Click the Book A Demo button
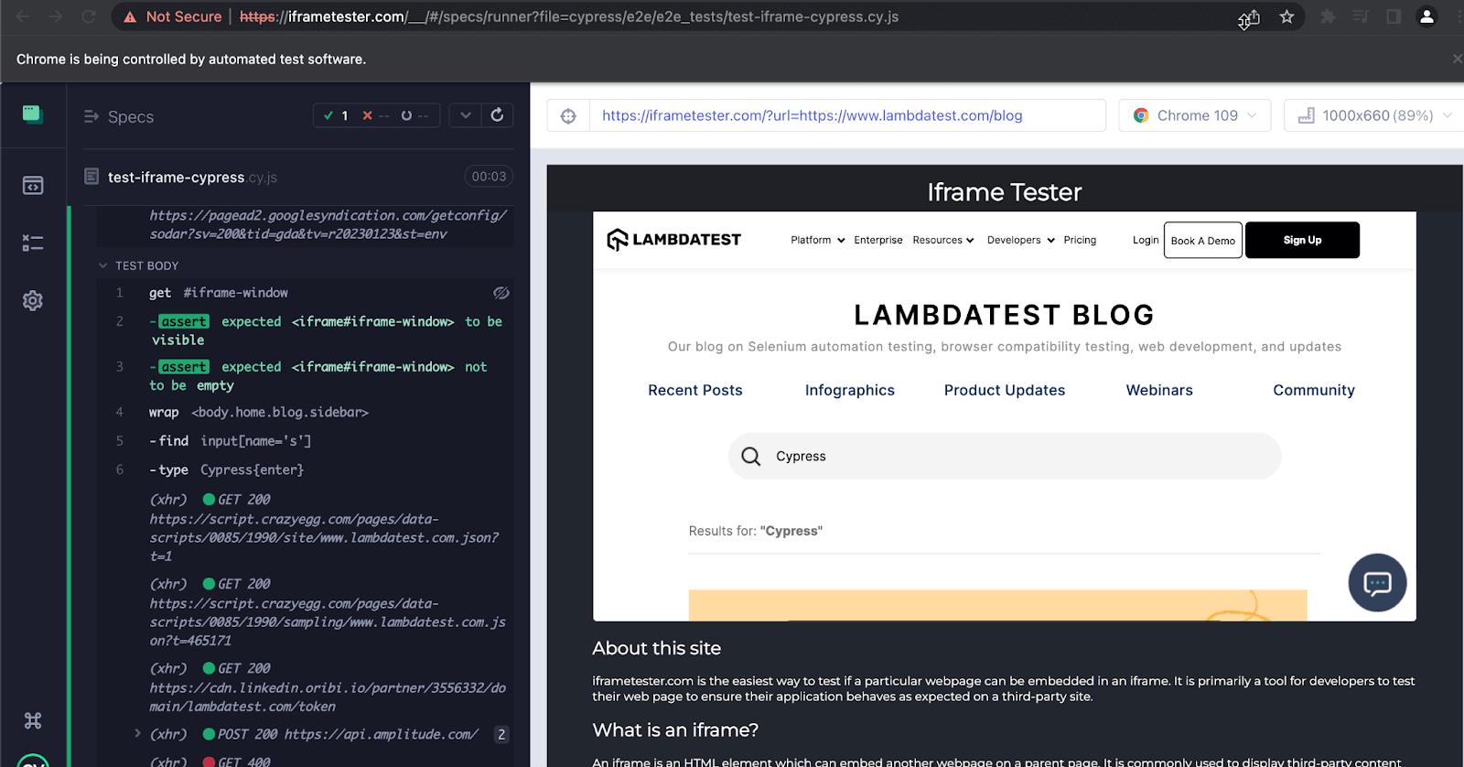The image size is (1464, 767). 1202,240
